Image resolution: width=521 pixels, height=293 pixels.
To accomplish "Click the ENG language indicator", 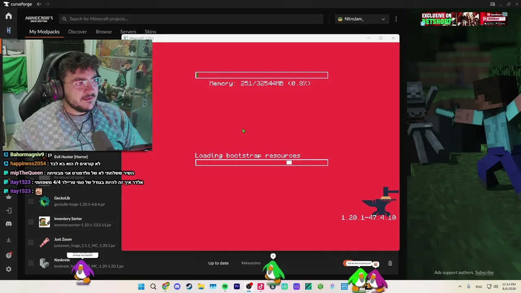I will click(479, 286).
